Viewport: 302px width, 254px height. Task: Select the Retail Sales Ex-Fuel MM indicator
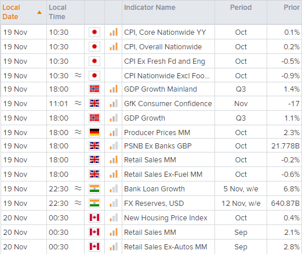tap(163, 174)
